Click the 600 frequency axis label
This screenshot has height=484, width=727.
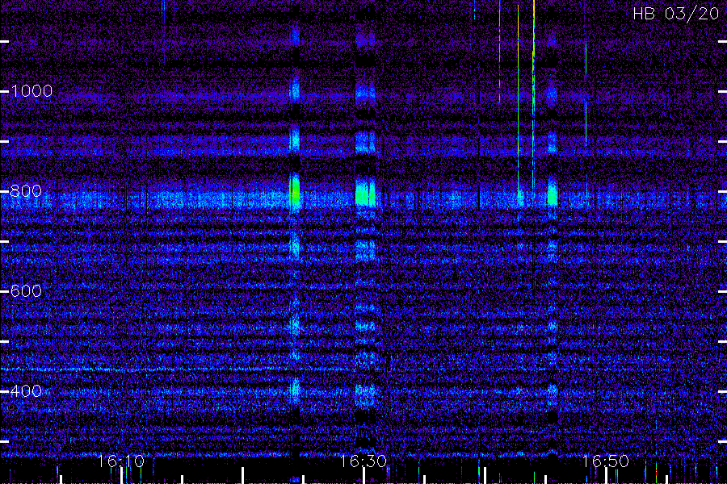pos(26,291)
